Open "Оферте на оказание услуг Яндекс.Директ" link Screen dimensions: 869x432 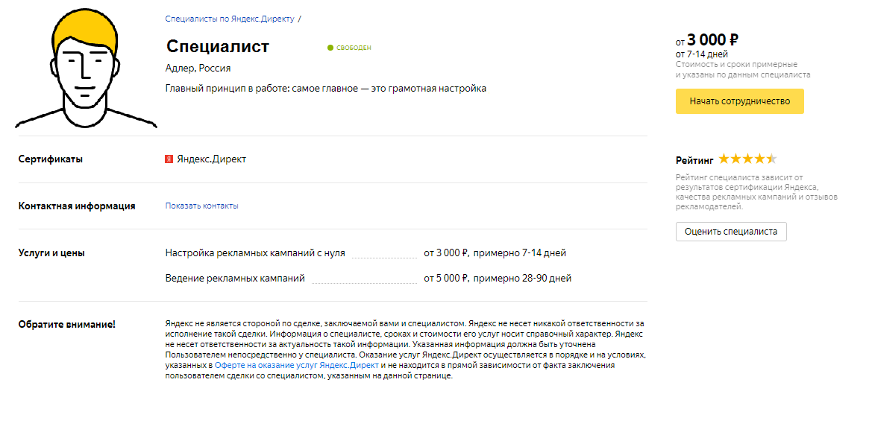(296, 366)
